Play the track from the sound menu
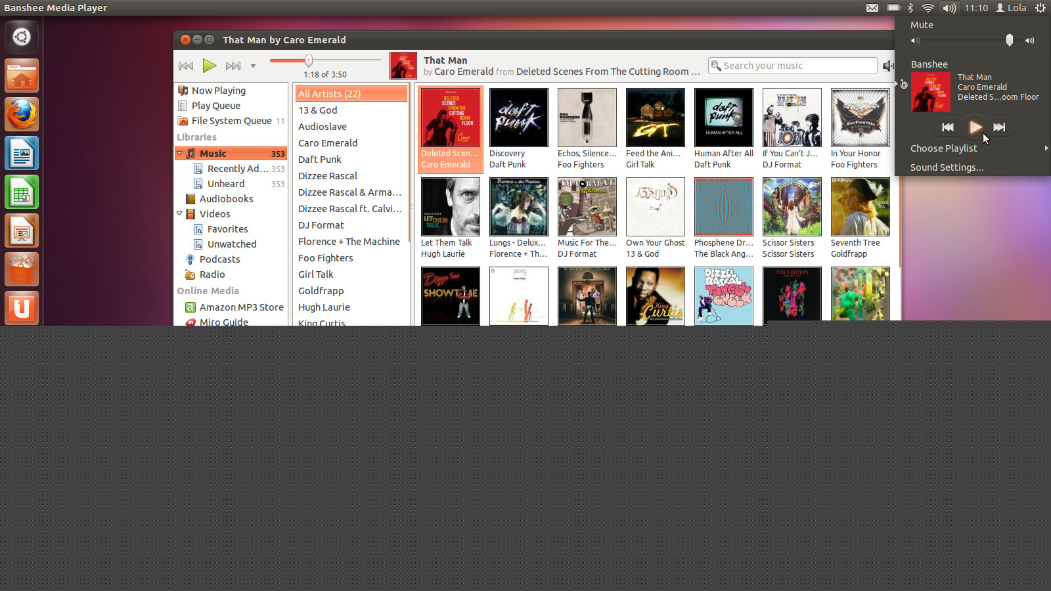The height and width of the screenshot is (591, 1051). click(975, 127)
